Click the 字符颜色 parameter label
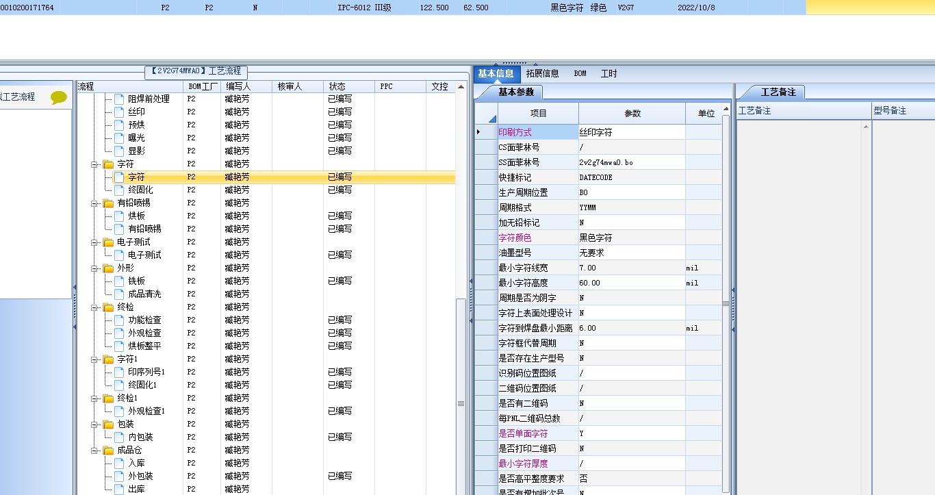 point(538,238)
